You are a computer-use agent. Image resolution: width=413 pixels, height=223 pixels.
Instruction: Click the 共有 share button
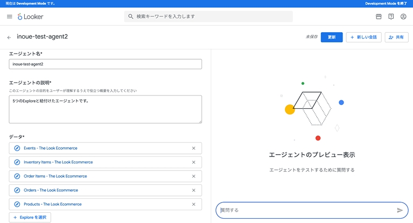tap(396, 38)
